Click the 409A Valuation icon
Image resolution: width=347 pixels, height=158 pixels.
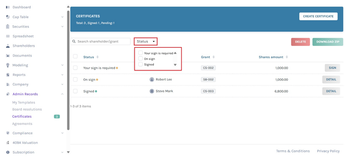(8, 143)
